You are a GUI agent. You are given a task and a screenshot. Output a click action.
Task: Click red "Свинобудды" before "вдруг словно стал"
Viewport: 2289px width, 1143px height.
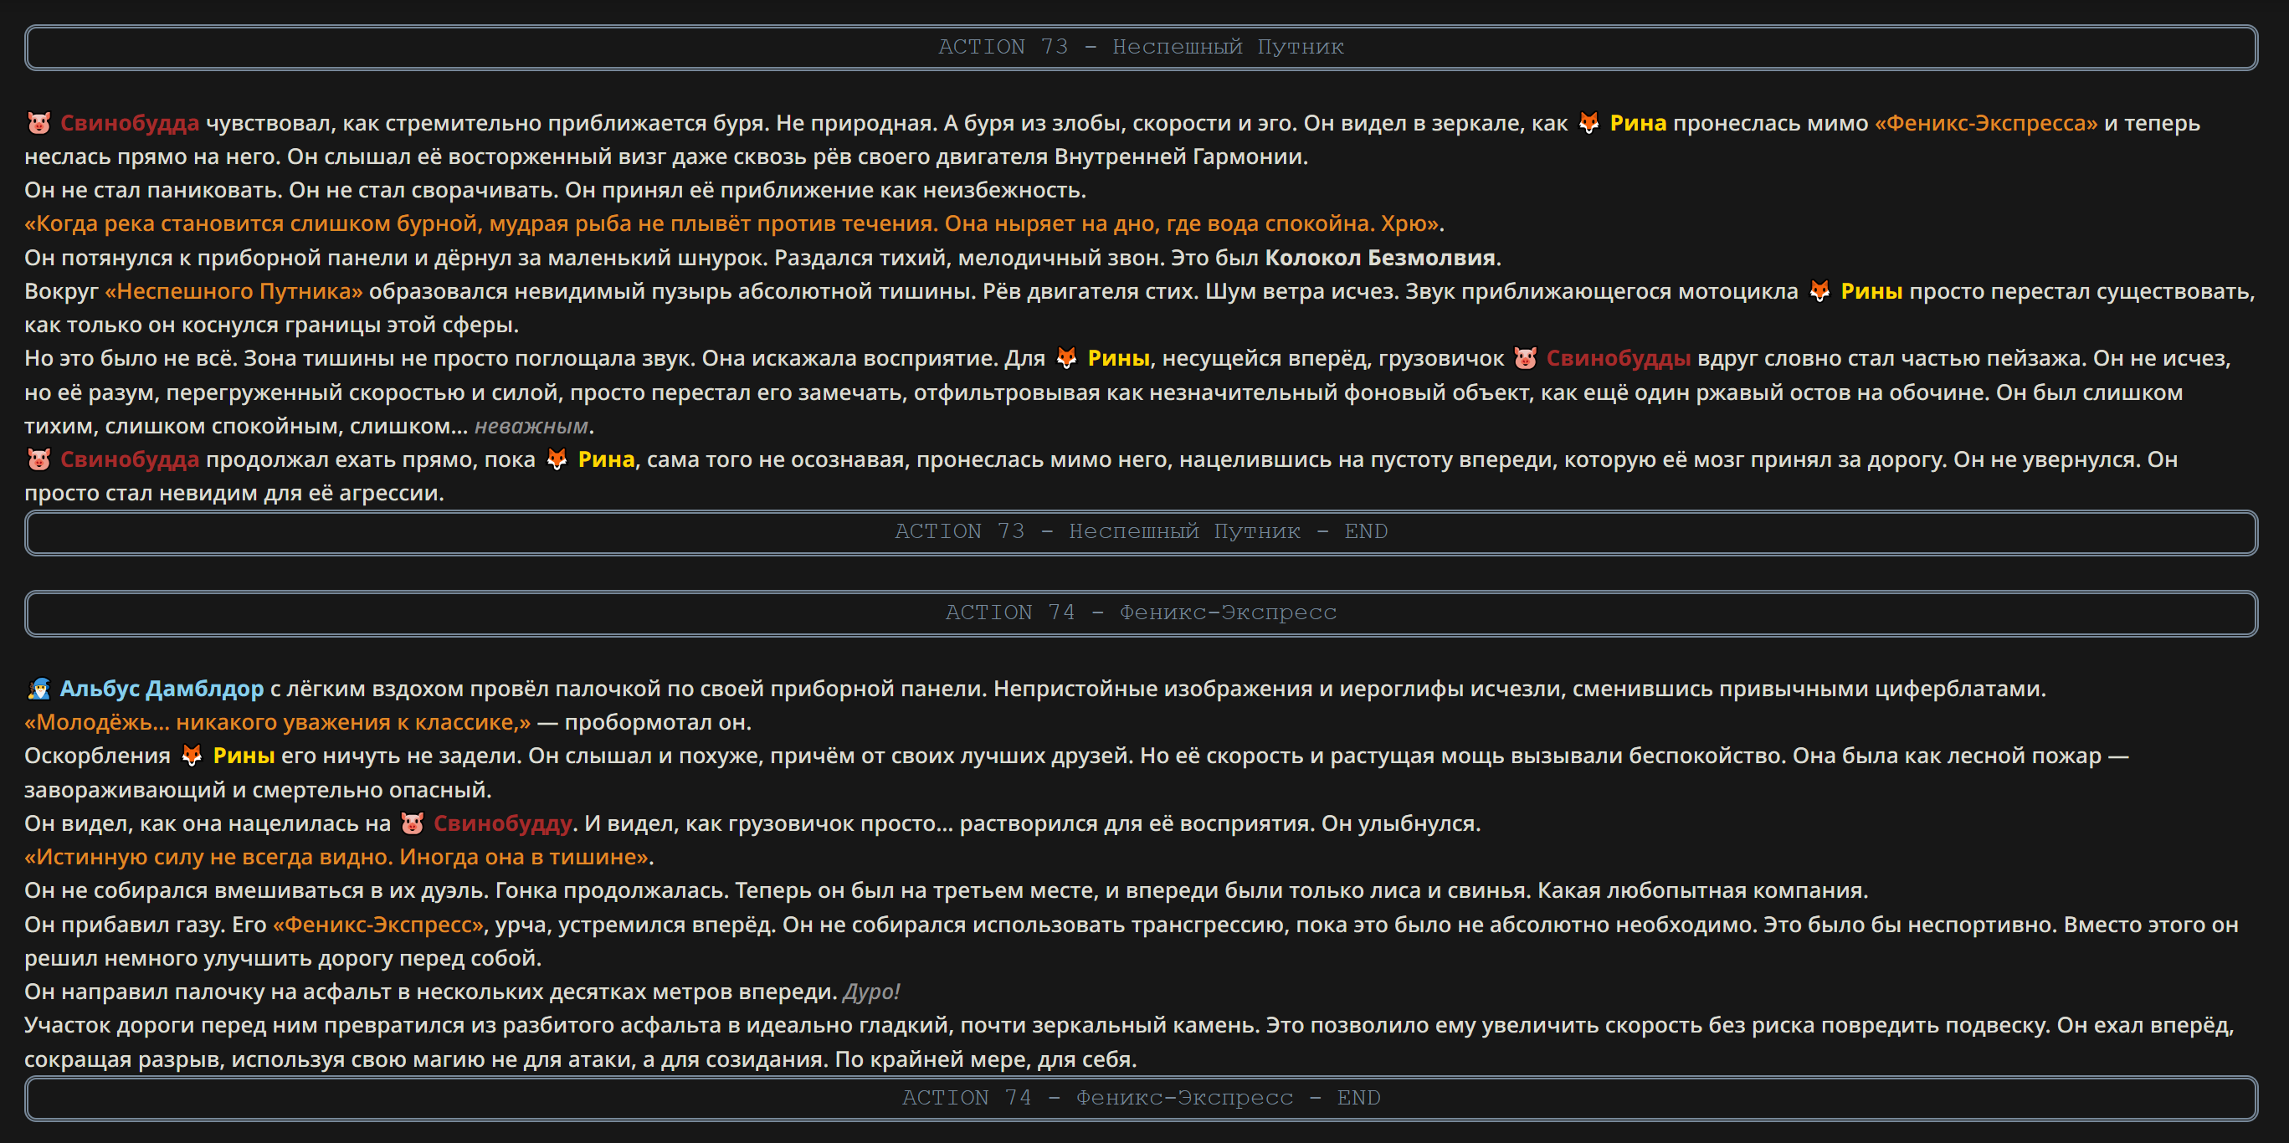1618,359
